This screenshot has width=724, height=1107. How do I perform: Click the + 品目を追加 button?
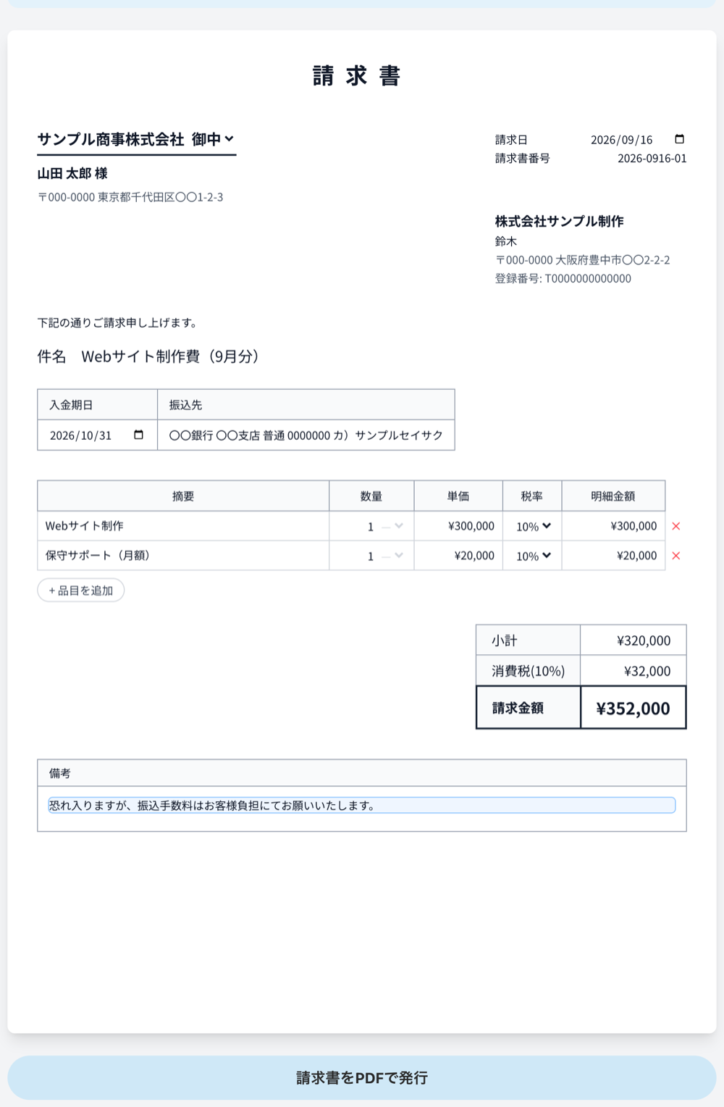click(x=81, y=590)
